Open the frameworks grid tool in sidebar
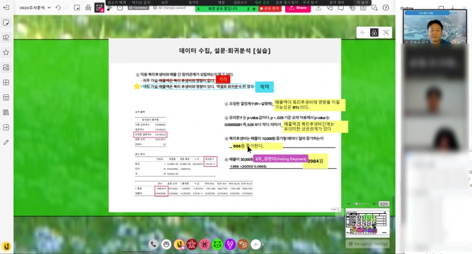The height and width of the screenshot is (254, 472). coord(5,83)
